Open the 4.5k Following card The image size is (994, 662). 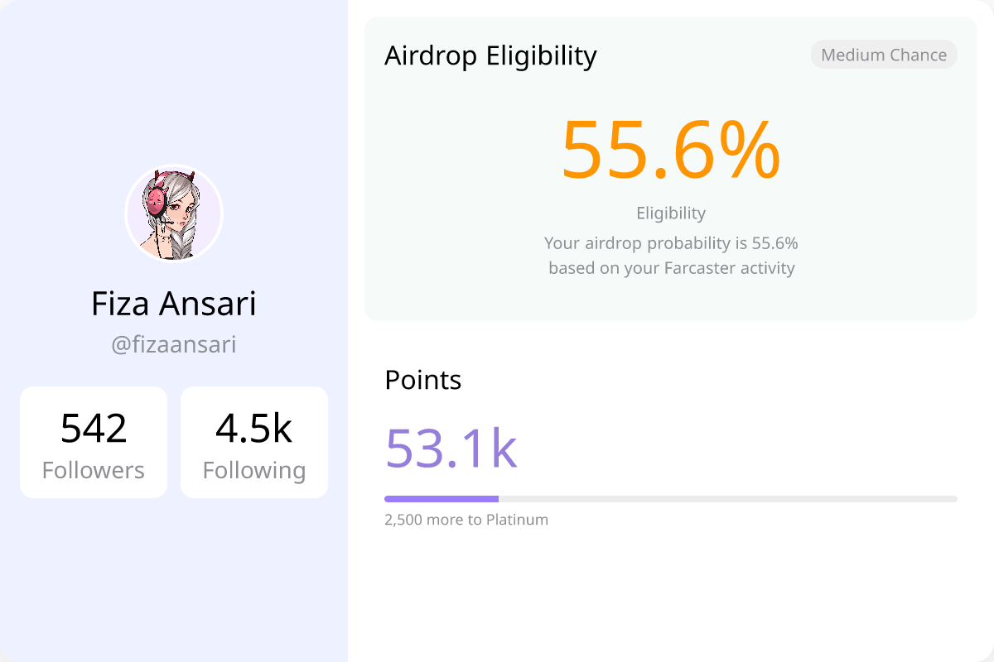tap(254, 442)
